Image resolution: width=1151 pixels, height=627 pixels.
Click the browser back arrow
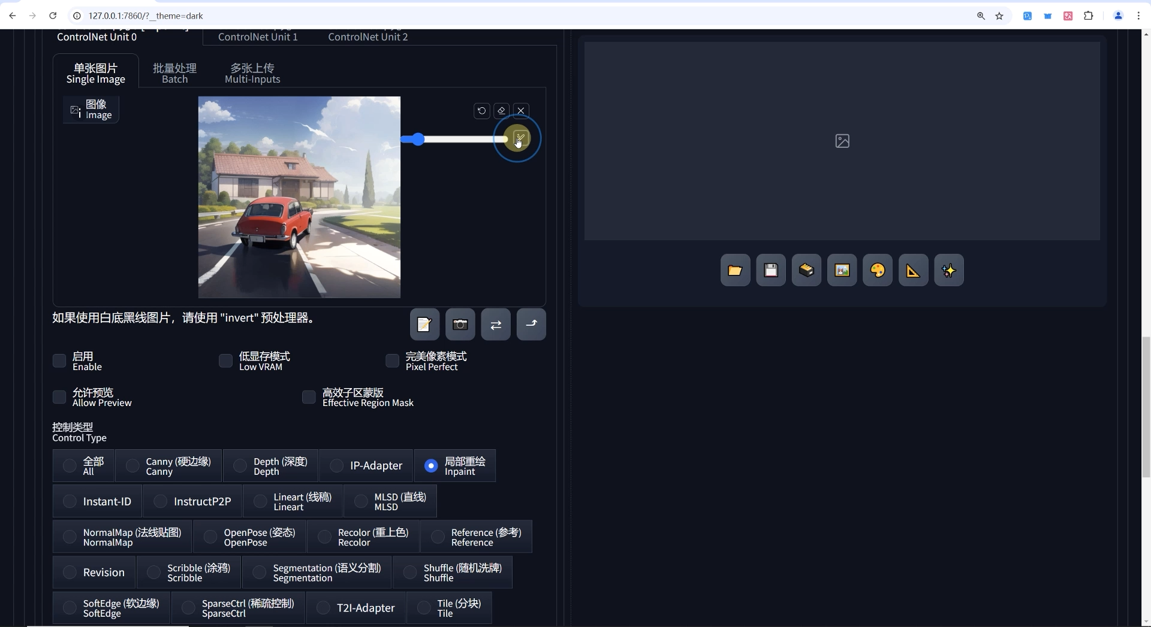[13, 16]
